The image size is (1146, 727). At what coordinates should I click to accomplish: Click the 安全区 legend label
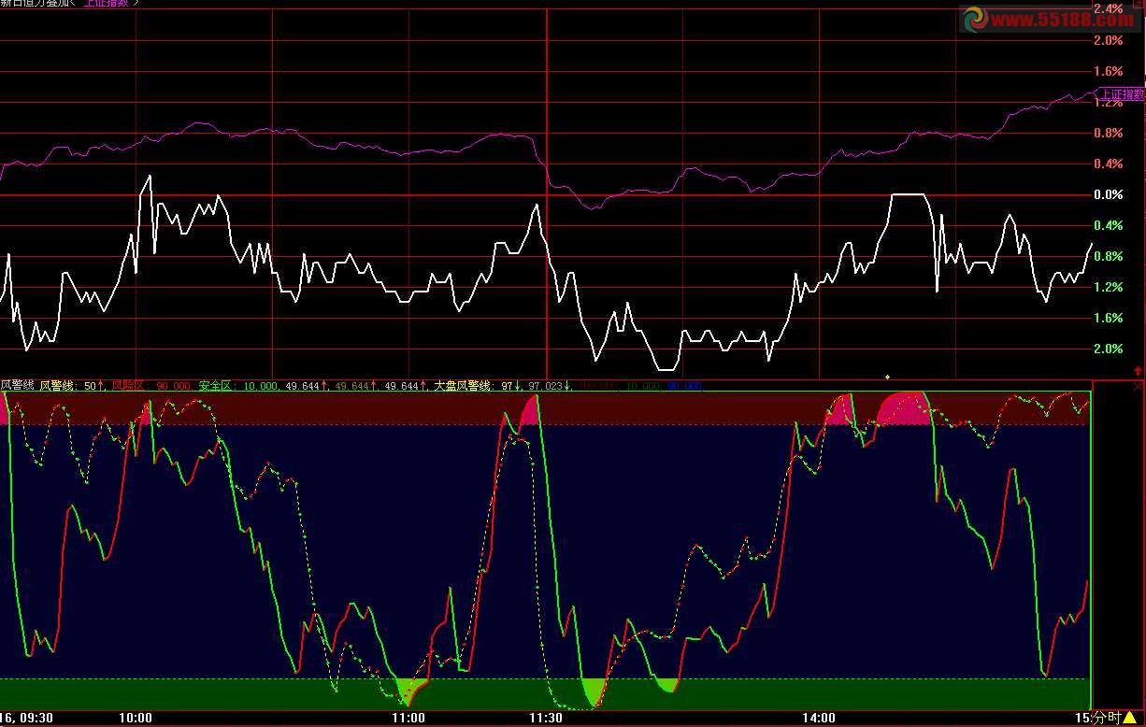(x=215, y=385)
